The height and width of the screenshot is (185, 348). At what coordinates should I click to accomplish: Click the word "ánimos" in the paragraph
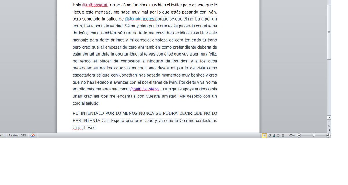(x=117, y=40)
